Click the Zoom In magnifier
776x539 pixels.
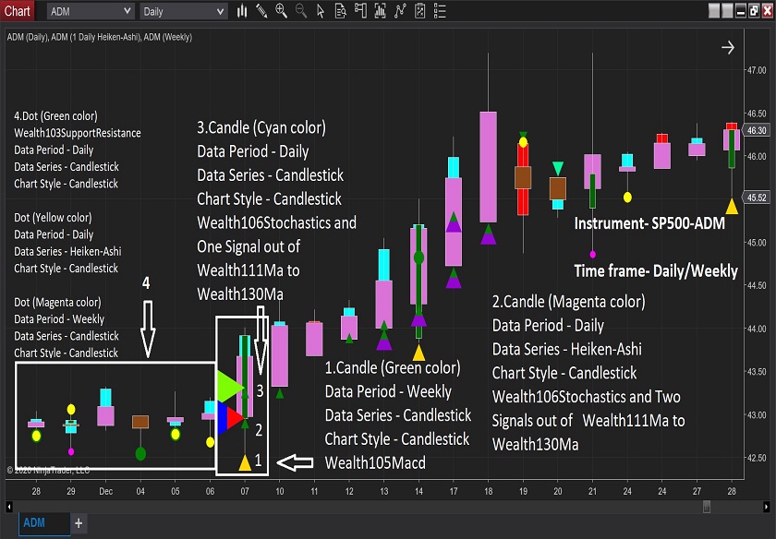[x=282, y=11]
